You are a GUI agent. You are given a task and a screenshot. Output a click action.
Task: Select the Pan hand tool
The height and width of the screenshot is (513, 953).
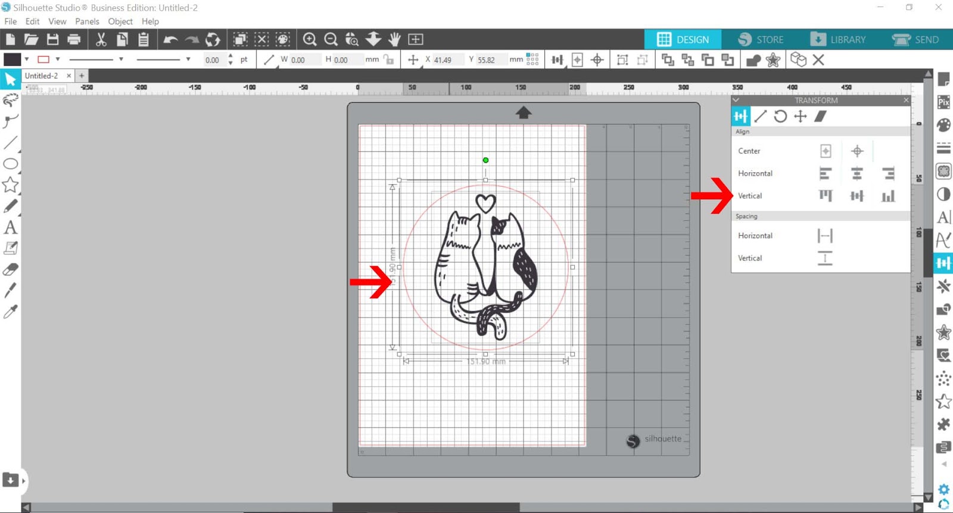(x=394, y=39)
